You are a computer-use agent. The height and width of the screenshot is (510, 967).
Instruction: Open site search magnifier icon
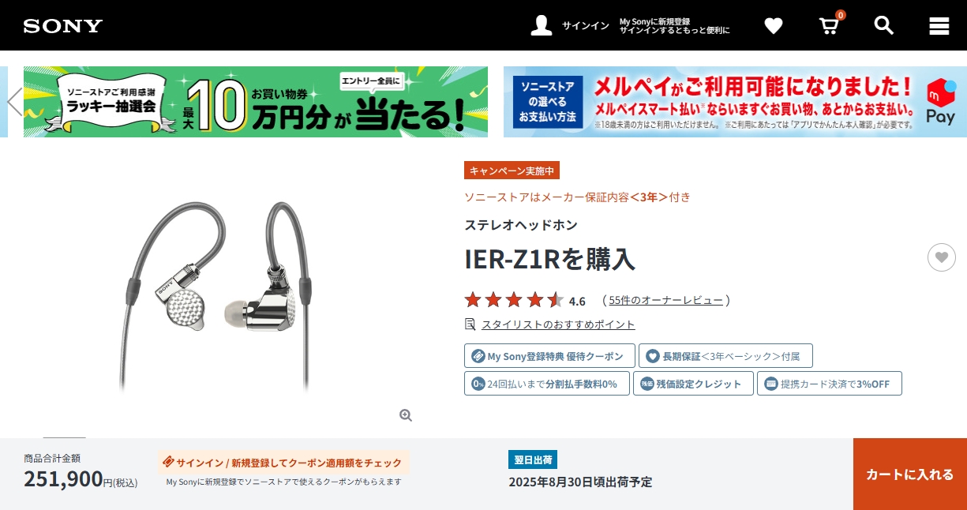click(884, 25)
